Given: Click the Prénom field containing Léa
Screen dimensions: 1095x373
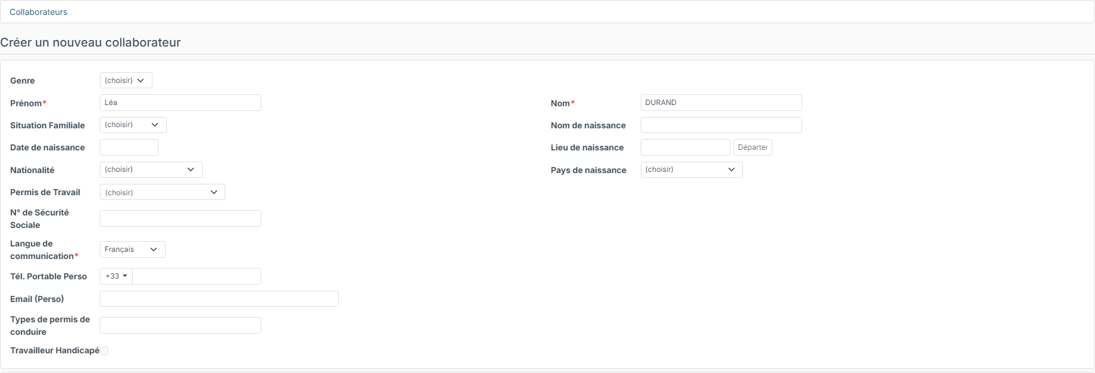Looking at the screenshot, I should pyautogui.click(x=181, y=103).
